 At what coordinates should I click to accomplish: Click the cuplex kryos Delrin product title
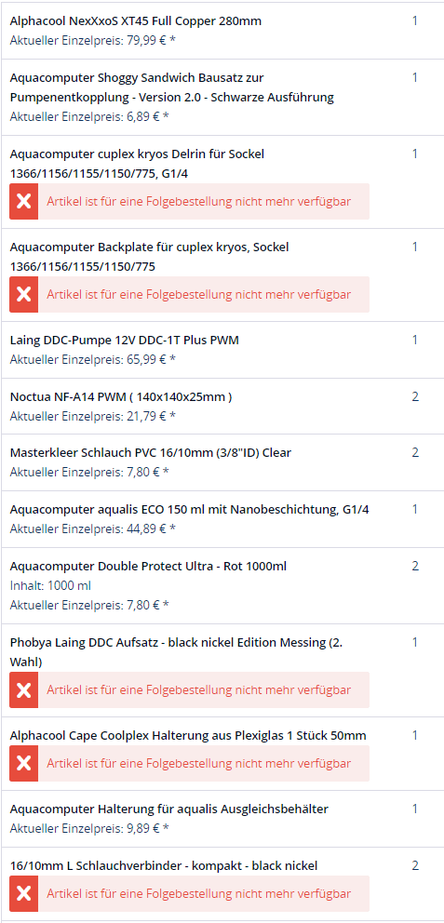pyautogui.click(x=137, y=164)
